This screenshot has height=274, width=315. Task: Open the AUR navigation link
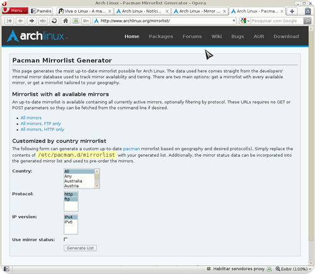click(259, 37)
